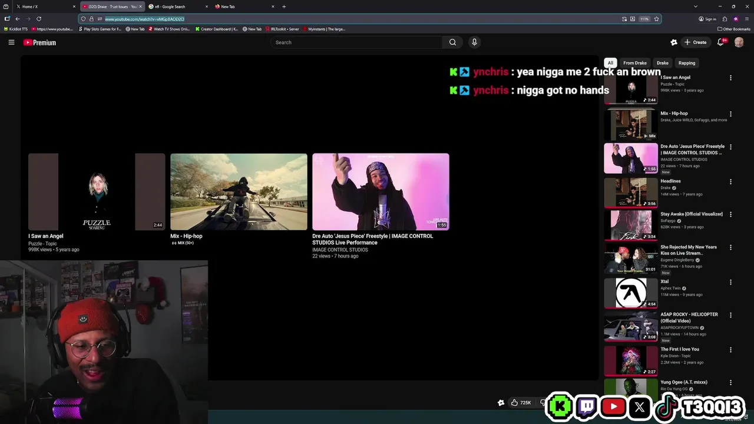The height and width of the screenshot is (424, 754).
Task: Open YouTube notifications bell
Action: coord(720,42)
